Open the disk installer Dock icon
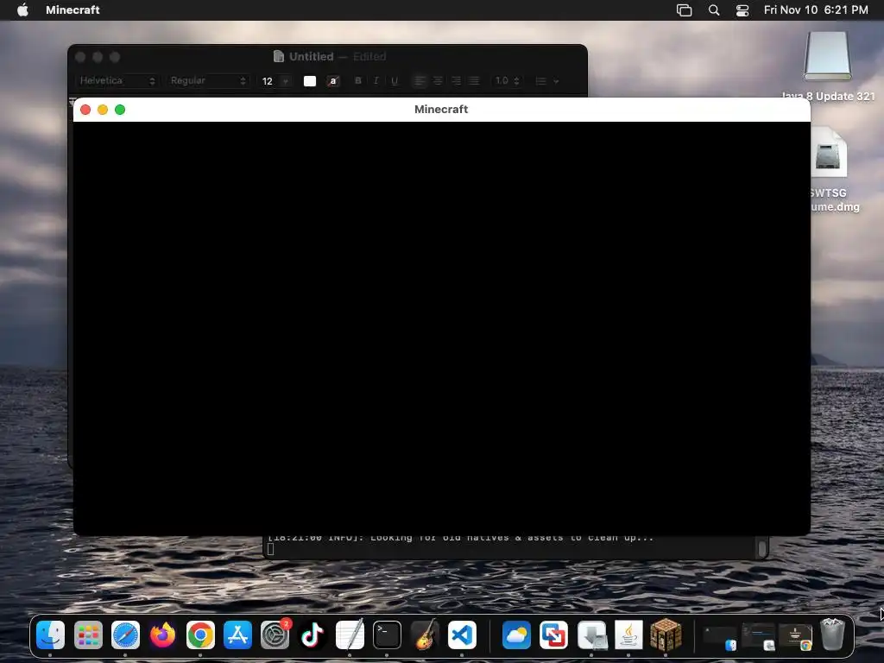The image size is (884, 663). 591,635
